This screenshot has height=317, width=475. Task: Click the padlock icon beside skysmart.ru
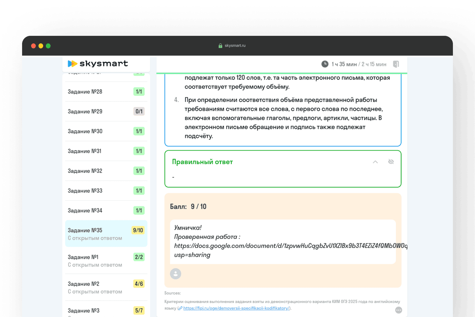pyautogui.click(x=220, y=45)
